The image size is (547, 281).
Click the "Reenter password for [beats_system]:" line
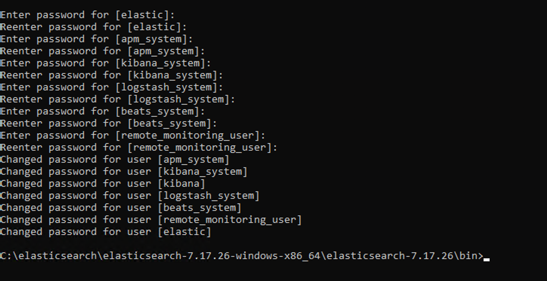(x=109, y=124)
